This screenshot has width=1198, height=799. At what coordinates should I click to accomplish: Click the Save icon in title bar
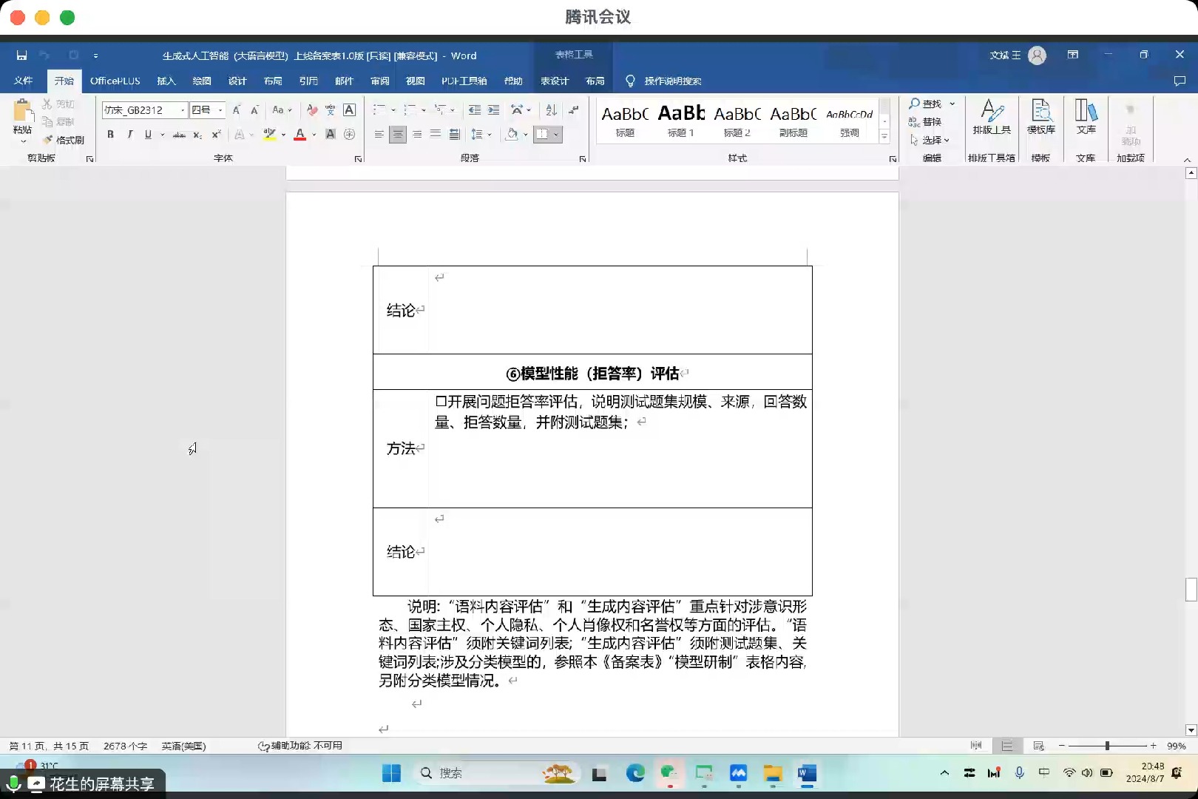(21, 55)
